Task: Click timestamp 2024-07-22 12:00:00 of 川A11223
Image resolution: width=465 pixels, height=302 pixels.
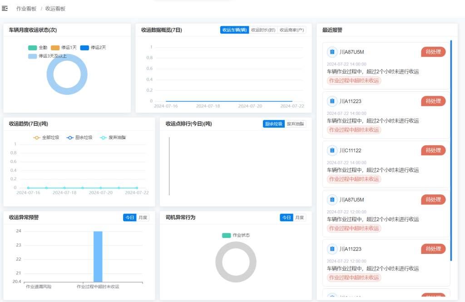Action: point(346,261)
